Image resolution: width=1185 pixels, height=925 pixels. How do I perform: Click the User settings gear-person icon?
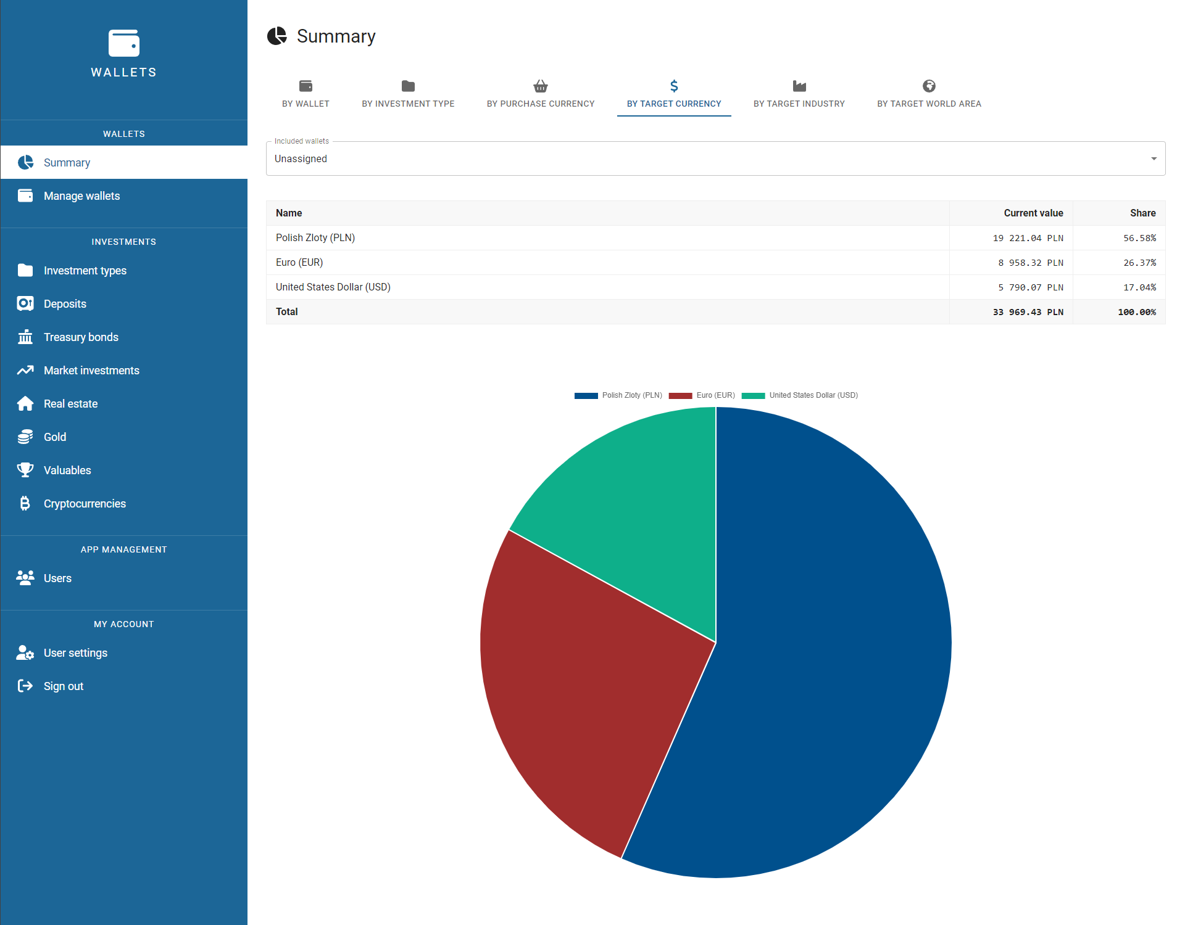coord(25,652)
